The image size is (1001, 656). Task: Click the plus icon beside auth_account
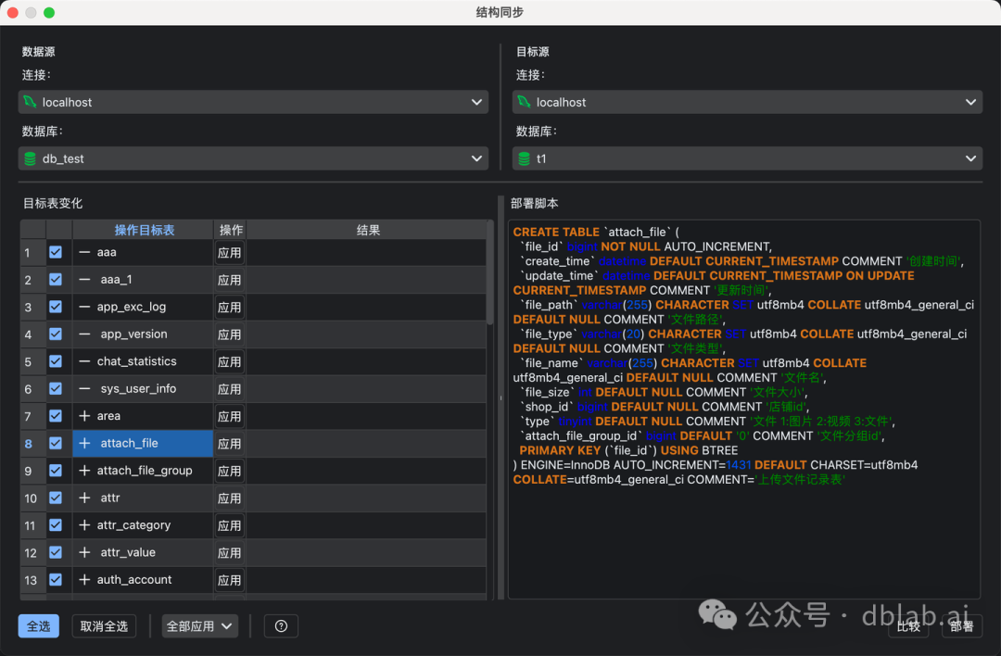(x=84, y=579)
